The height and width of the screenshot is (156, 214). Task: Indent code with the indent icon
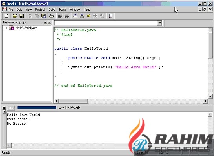(60, 16)
